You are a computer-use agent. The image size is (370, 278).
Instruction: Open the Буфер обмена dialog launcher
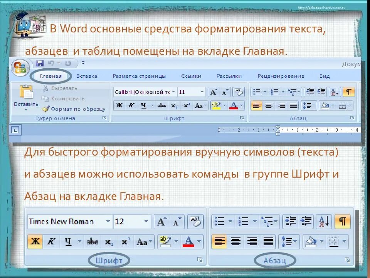tap(104, 118)
